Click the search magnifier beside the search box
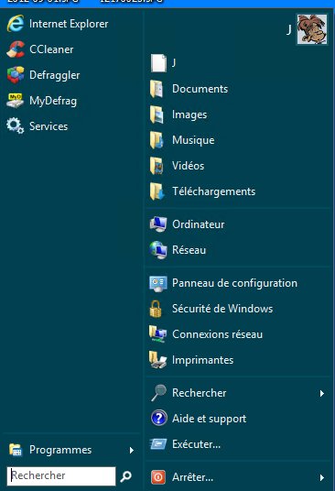Image resolution: width=335 pixels, height=491 pixels. pyautogui.click(x=125, y=476)
